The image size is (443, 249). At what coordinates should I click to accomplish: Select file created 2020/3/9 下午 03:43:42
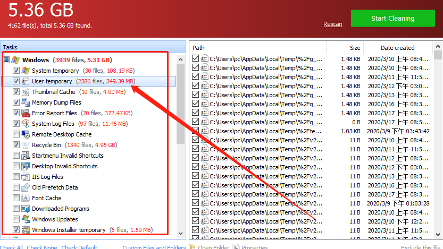[x=398, y=131]
